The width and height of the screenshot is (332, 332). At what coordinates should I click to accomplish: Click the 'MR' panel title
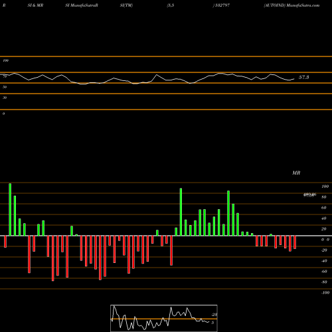pyautogui.click(x=296, y=173)
